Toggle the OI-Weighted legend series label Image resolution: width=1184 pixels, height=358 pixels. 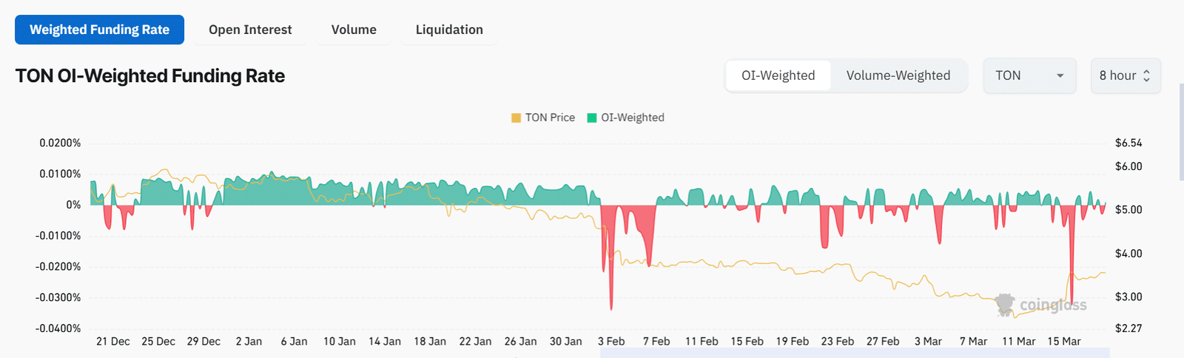point(633,118)
